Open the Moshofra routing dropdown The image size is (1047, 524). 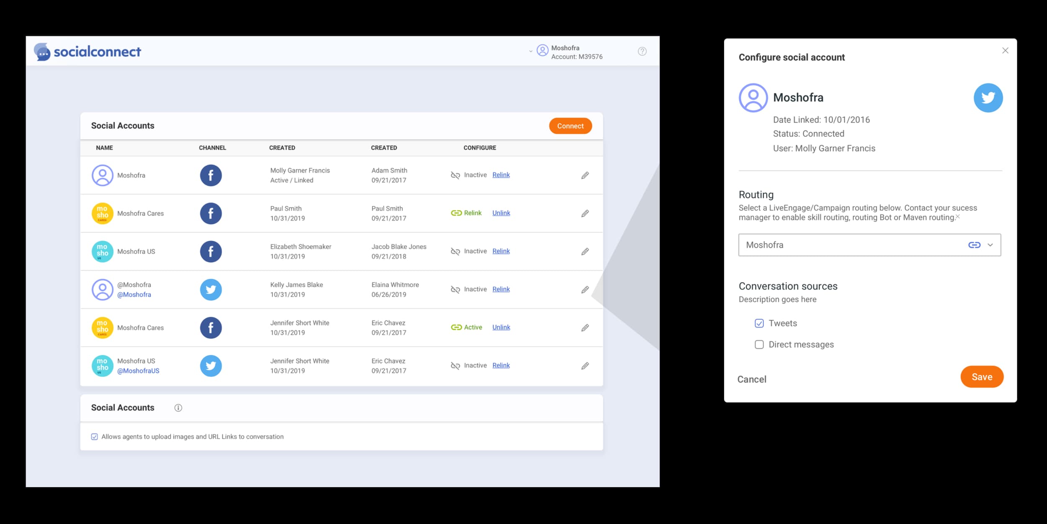coord(869,245)
